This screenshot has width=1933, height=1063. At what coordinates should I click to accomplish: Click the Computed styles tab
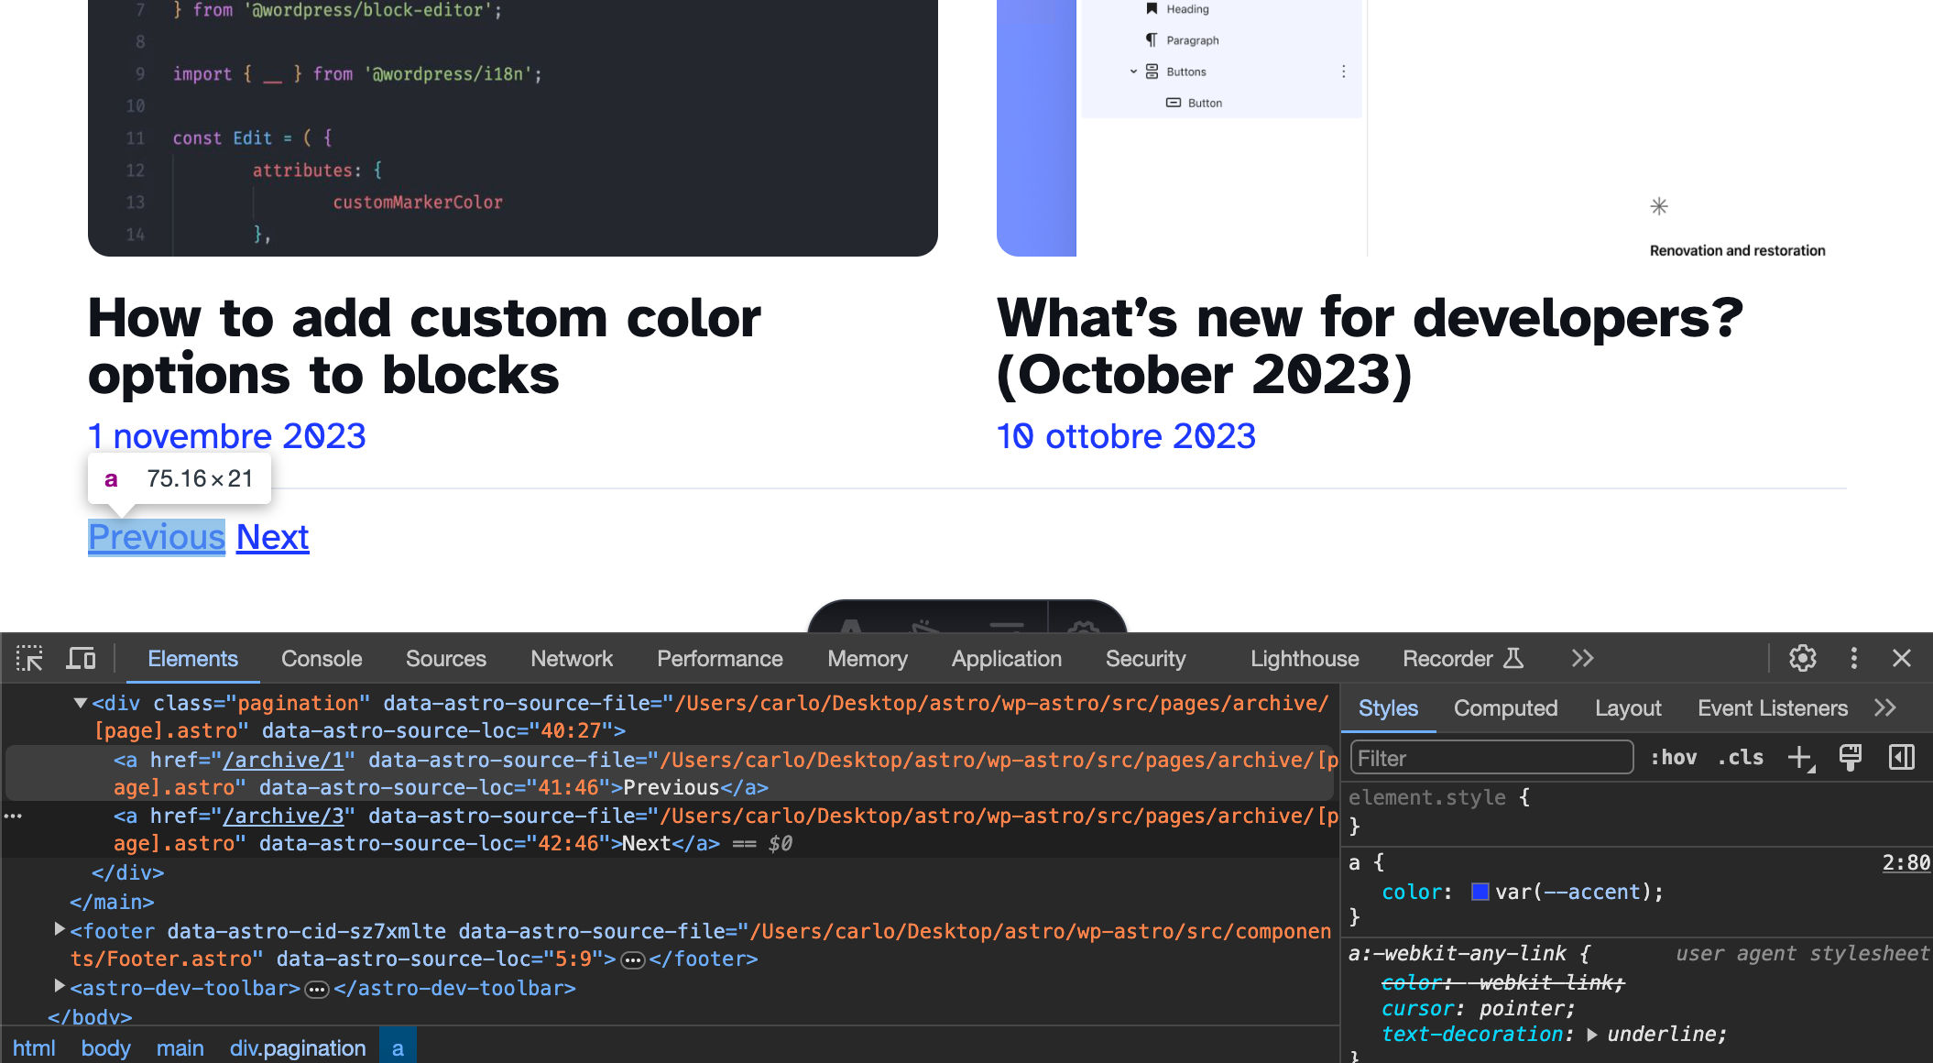[1506, 708]
